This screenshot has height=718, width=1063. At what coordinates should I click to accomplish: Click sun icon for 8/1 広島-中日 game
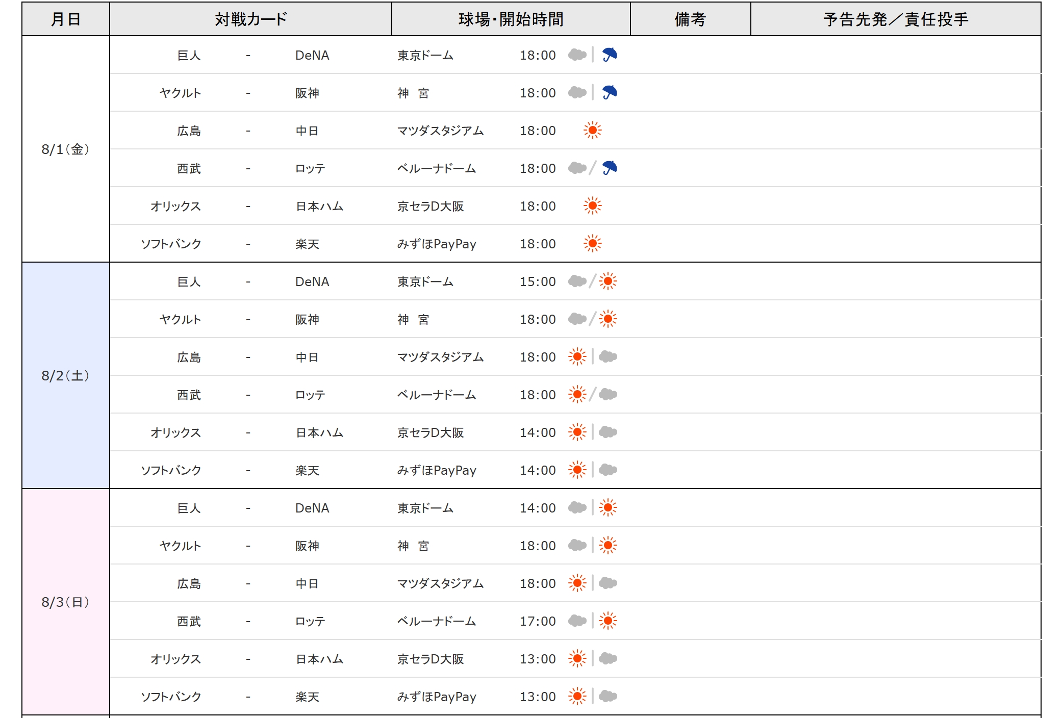point(593,130)
